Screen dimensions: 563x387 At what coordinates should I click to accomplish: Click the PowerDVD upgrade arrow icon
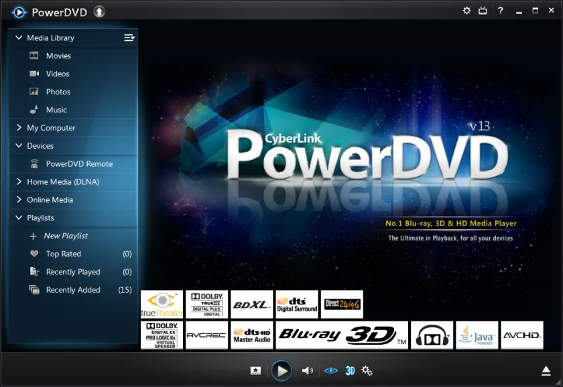pos(99,12)
